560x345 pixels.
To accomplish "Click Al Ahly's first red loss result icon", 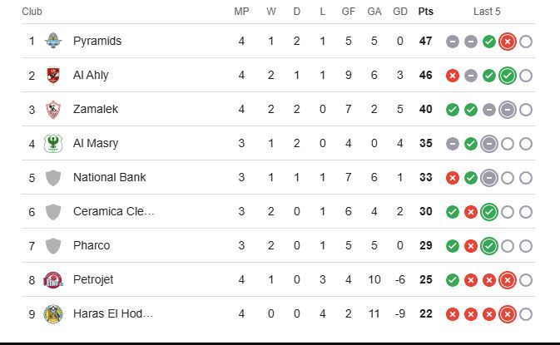I will coord(453,76).
